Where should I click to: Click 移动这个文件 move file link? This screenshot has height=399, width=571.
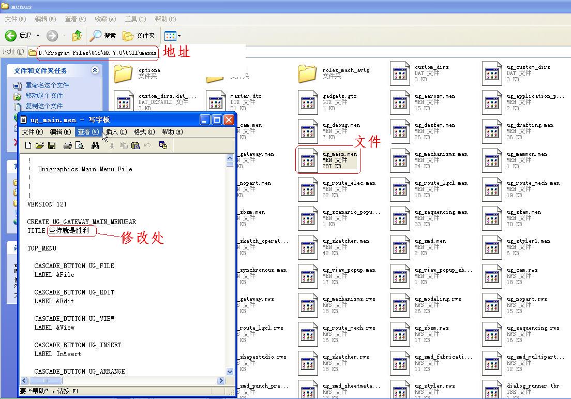pos(44,95)
